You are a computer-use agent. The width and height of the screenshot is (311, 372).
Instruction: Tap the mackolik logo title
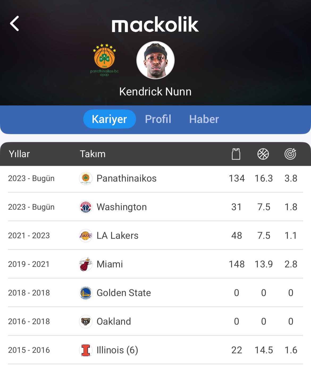click(155, 24)
